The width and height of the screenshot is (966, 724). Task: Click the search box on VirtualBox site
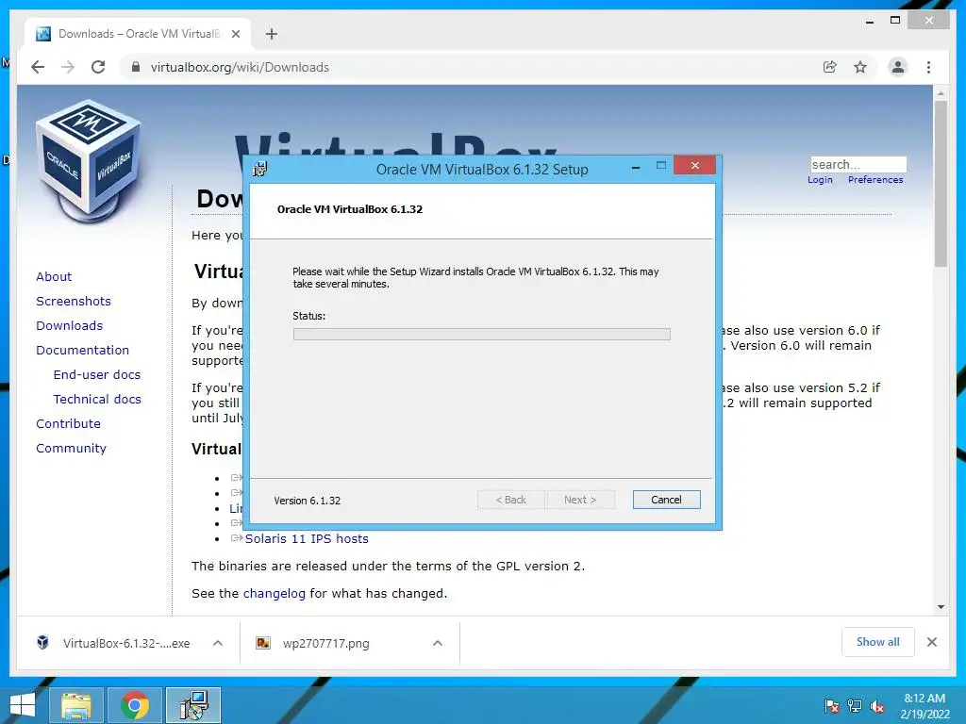[x=858, y=164]
